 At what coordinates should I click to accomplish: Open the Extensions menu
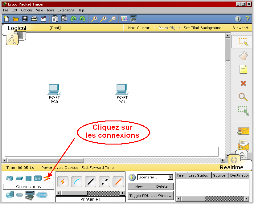66,10
